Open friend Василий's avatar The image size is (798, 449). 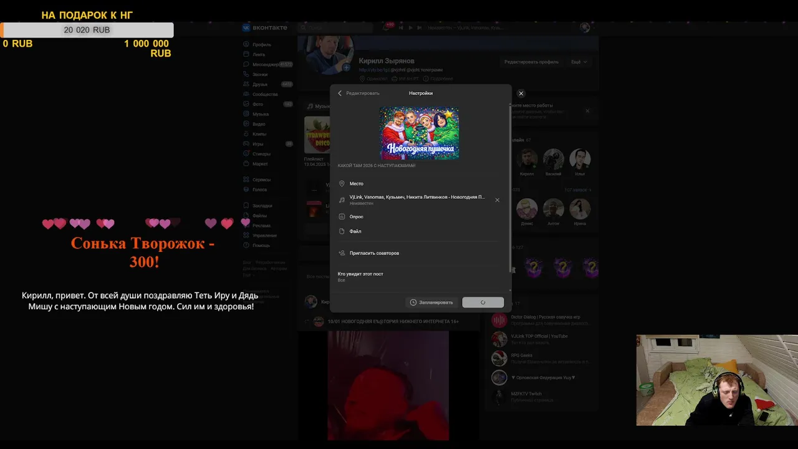pos(554,159)
